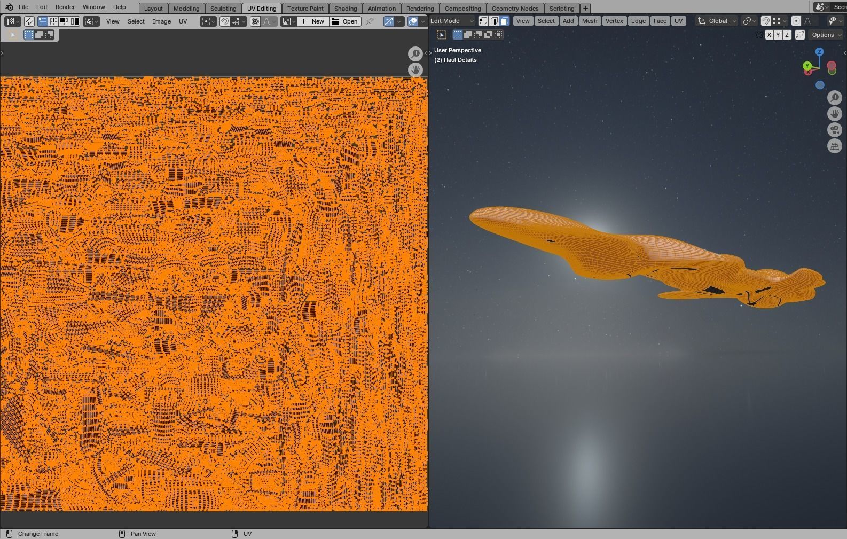Set UV select mode to subtract
The image size is (847, 539).
[49, 35]
